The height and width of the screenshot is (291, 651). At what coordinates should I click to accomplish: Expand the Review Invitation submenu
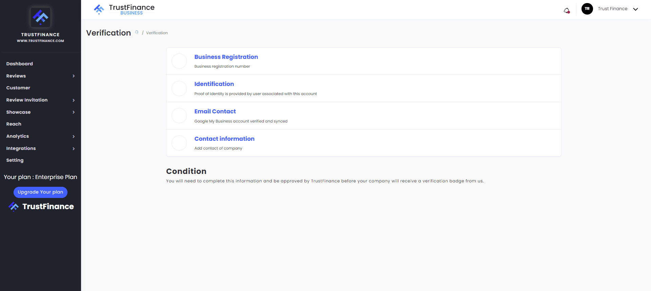point(74,100)
